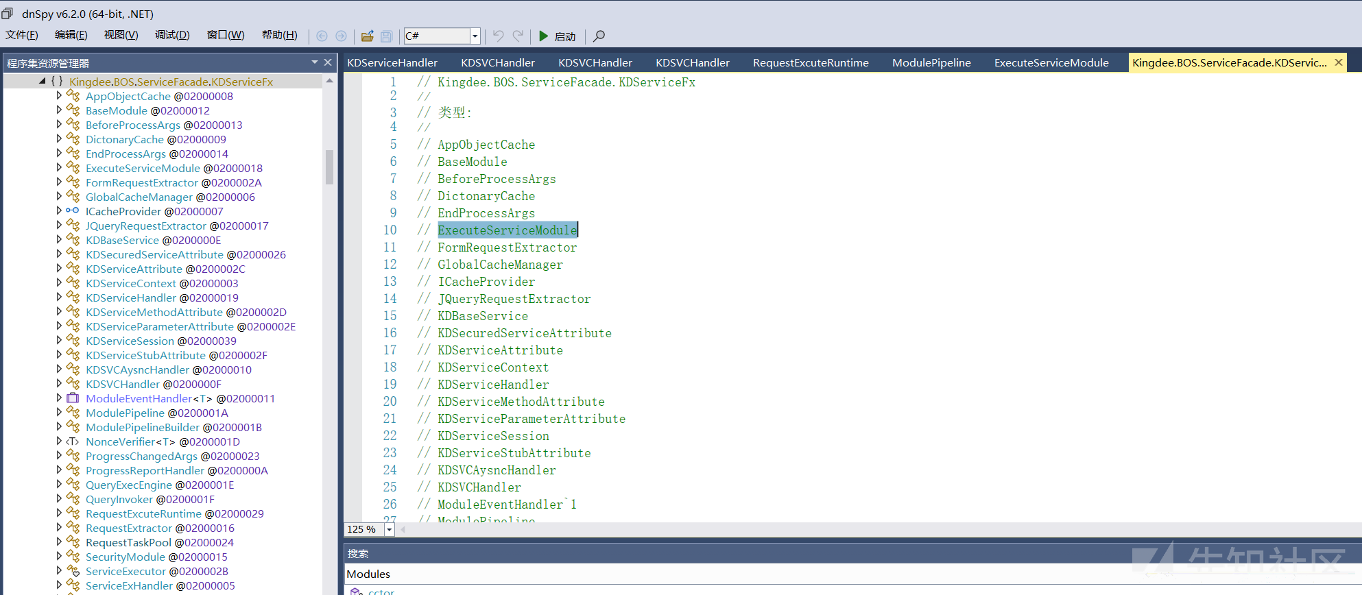This screenshot has width=1362, height=595.
Task: Select the RequestTaskPool class icon
Action: [73, 542]
